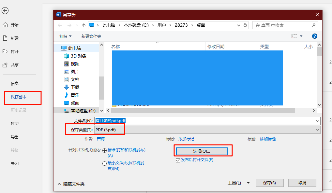Click 桌面 in address breadcrumb
The image size is (332, 193).
click(x=201, y=25)
